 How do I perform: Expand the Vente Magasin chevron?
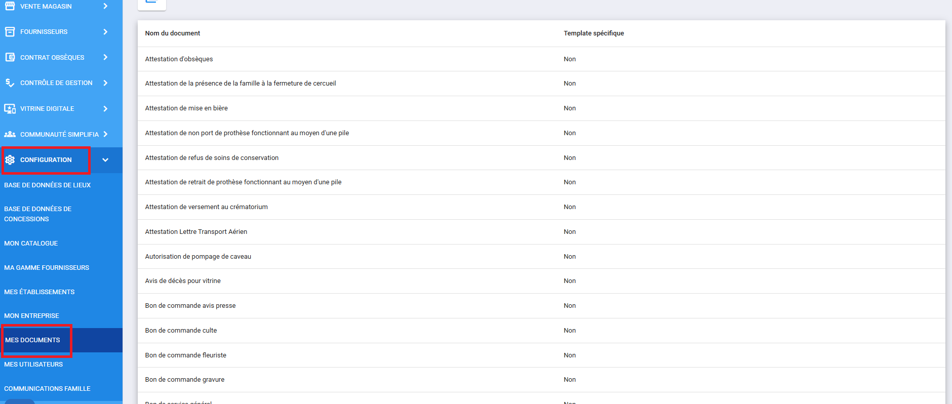coord(105,6)
